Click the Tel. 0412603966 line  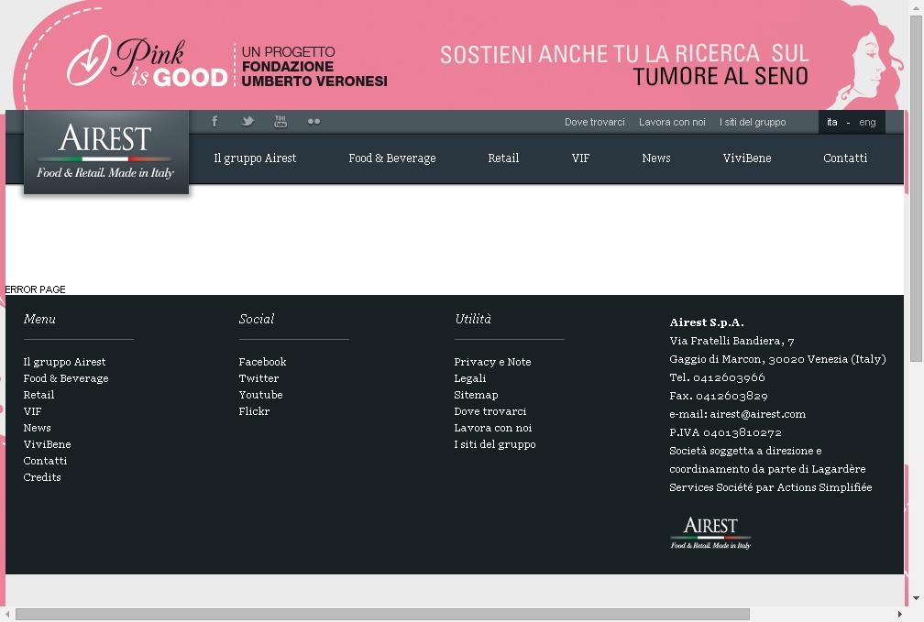pos(717,377)
